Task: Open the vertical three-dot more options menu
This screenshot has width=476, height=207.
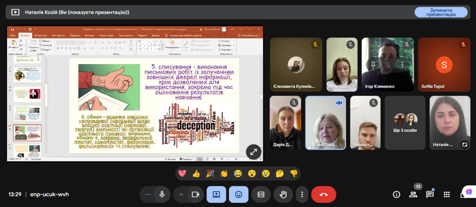Action: tap(302, 194)
